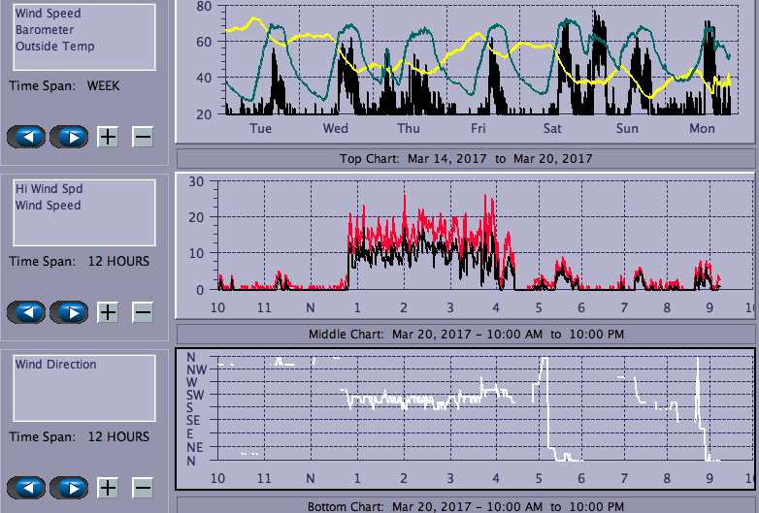The height and width of the screenshot is (513, 759).
Task: Decrease the middle chart time span with minus
Action: click(x=143, y=312)
